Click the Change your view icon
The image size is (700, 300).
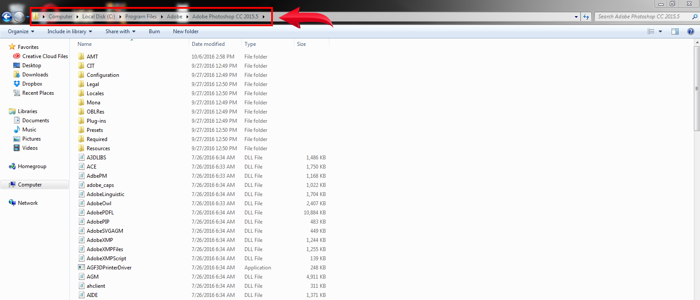[x=651, y=31]
